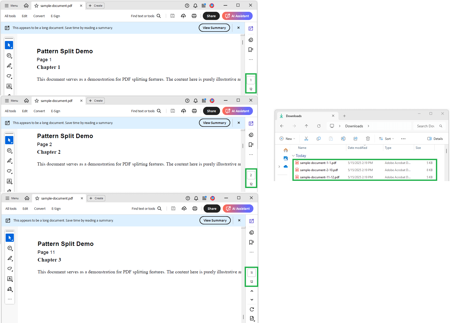This screenshot has width=458, height=323.
Task: Go to next page in the Page 11 window
Action: [252, 299]
